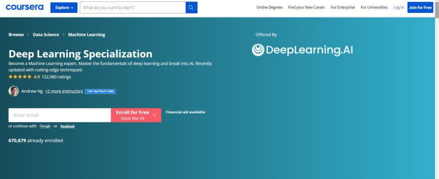Click the magnifying glass search button
Viewport: 439px width, 179px height.
pyautogui.click(x=191, y=8)
